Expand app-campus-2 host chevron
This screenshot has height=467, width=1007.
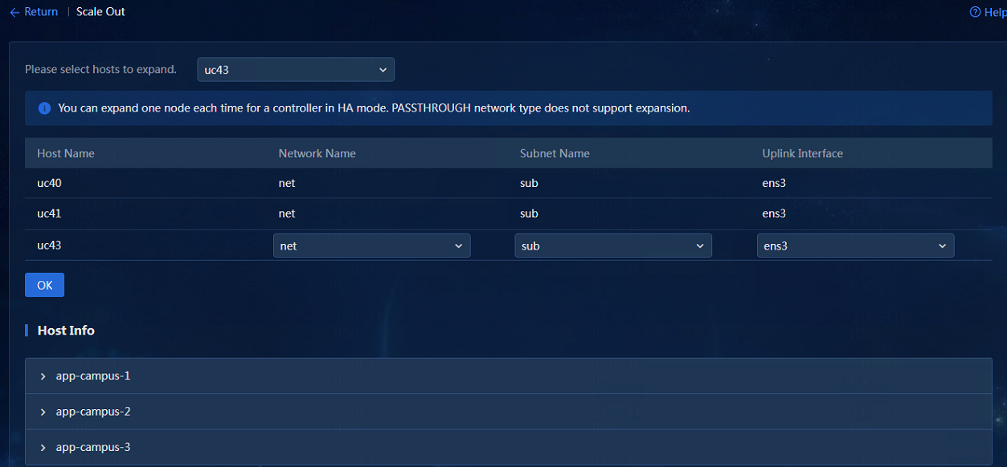coord(43,412)
